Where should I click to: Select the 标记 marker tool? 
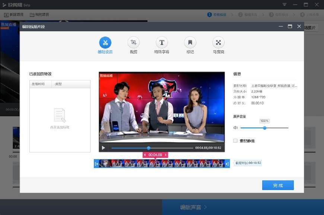(x=190, y=45)
